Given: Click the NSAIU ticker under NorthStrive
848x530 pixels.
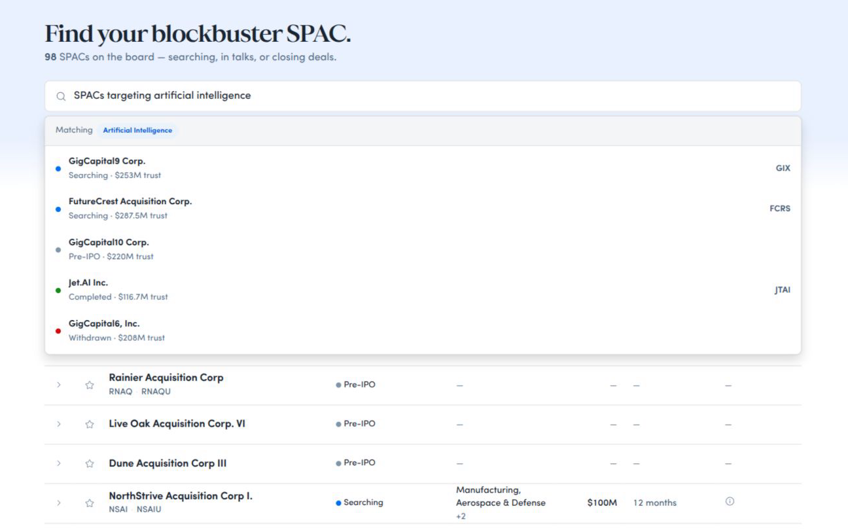Looking at the screenshot, I should point(149,509).
